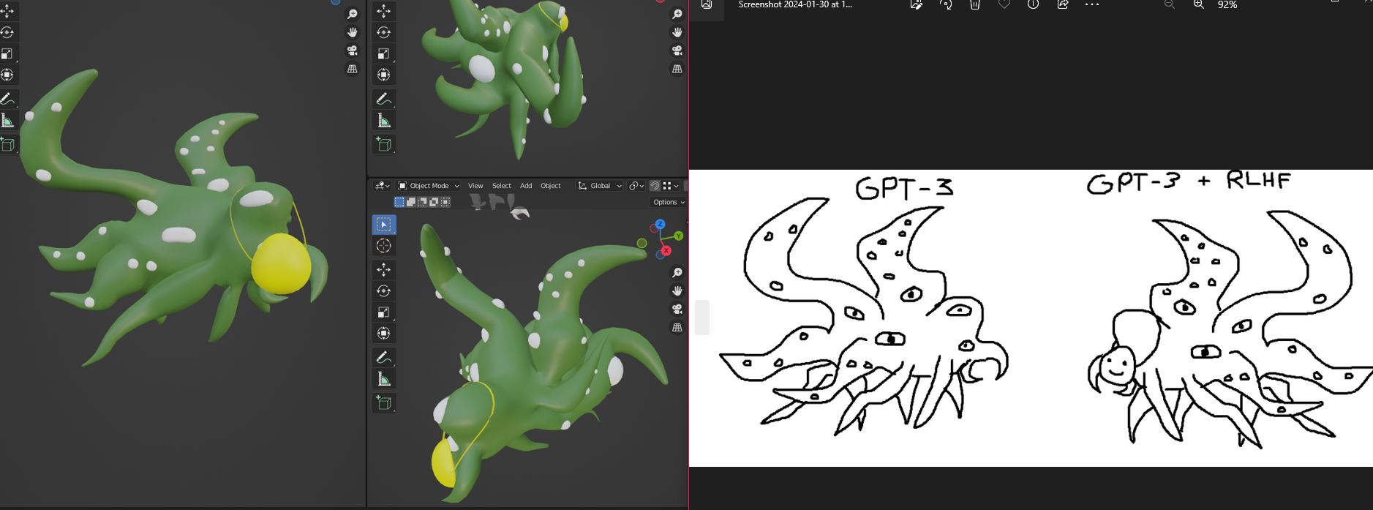The image size is (1373, 510).
Task: Choose Subtract existing selection mode
Action: pos(422,202)
